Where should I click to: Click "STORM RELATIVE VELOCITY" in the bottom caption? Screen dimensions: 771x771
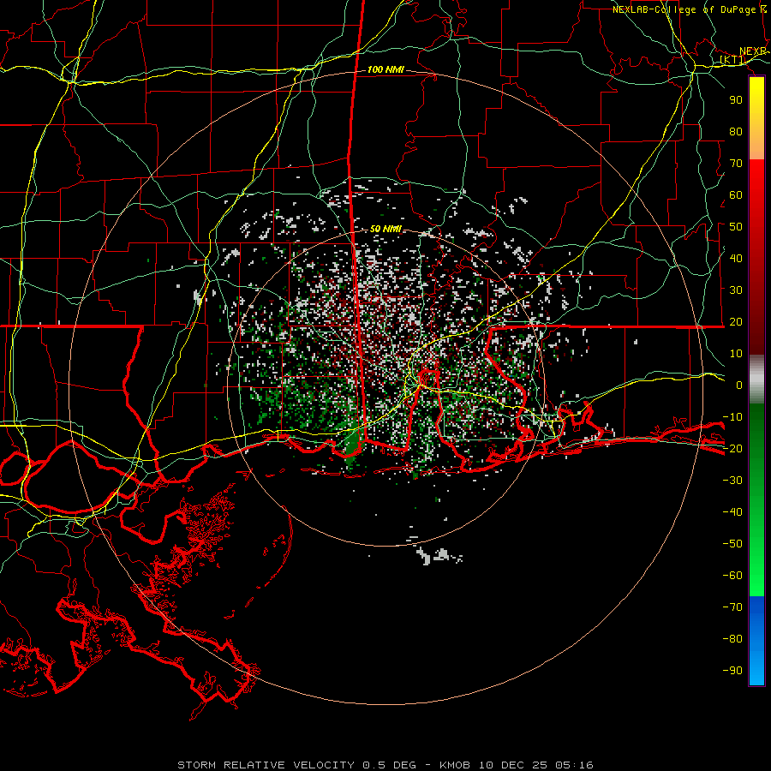tap(268, 765)
